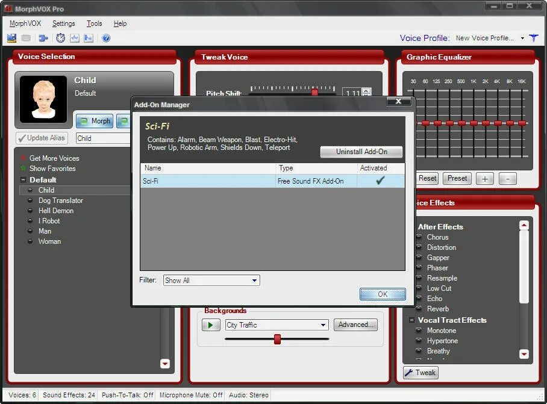Viewport: 547px width, 404px height.
Task: Click the Alias text field containing Child
Action: 104,138
